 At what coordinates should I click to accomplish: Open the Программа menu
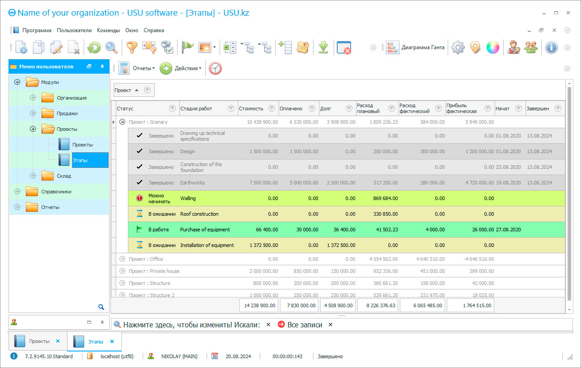pos(37,30)
